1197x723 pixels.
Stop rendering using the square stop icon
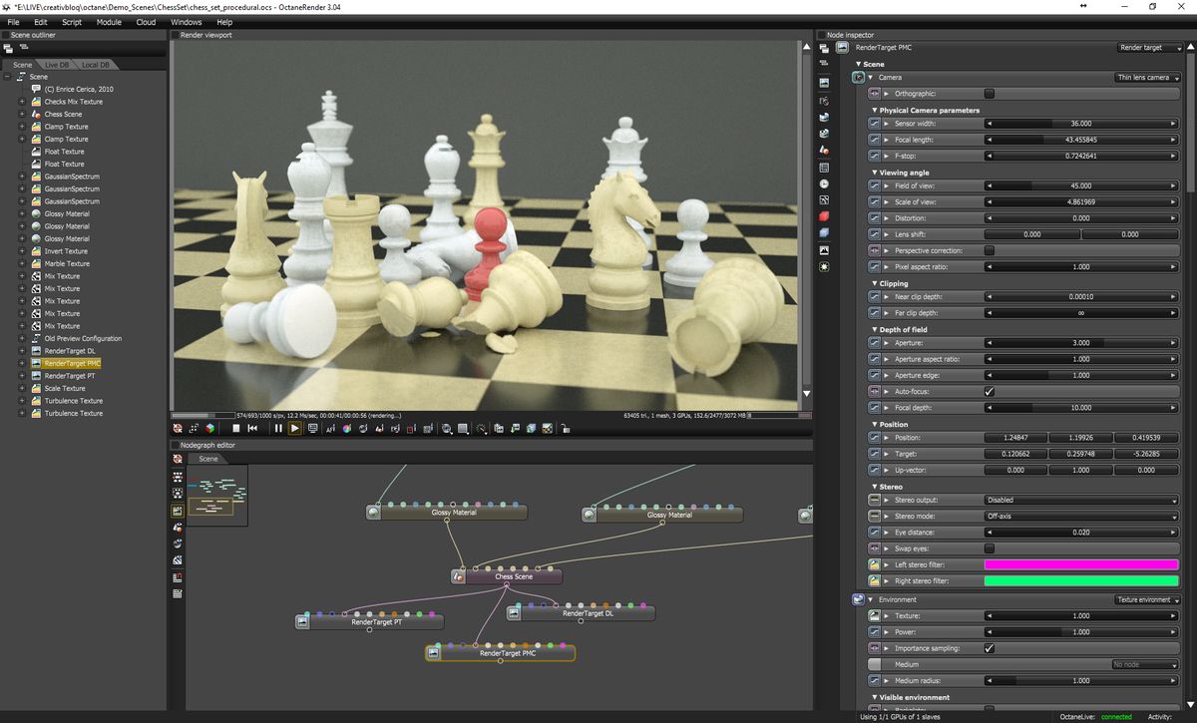point(236,429)
